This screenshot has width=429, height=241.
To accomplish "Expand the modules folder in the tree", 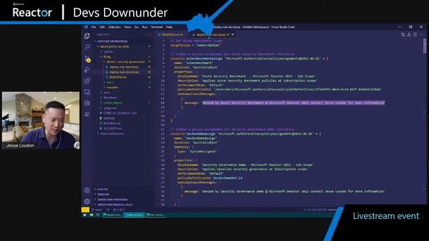I will 112,88.
